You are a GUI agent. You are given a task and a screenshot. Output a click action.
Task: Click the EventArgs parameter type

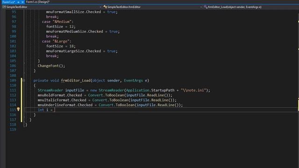133,80
